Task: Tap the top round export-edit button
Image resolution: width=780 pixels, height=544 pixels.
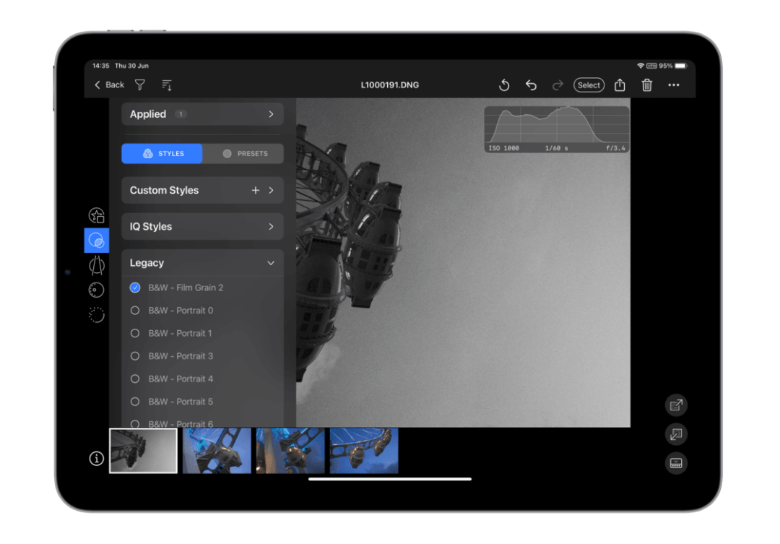Action: tap(676, 405)
